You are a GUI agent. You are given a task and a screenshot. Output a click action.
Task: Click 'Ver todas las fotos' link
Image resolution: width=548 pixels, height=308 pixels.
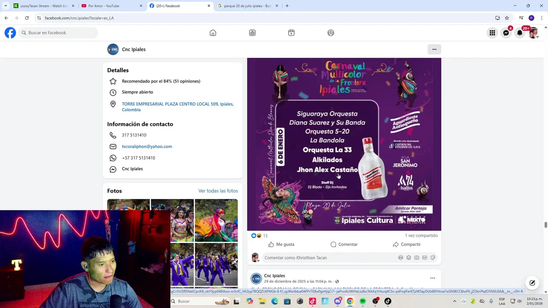tap(218, 191)
